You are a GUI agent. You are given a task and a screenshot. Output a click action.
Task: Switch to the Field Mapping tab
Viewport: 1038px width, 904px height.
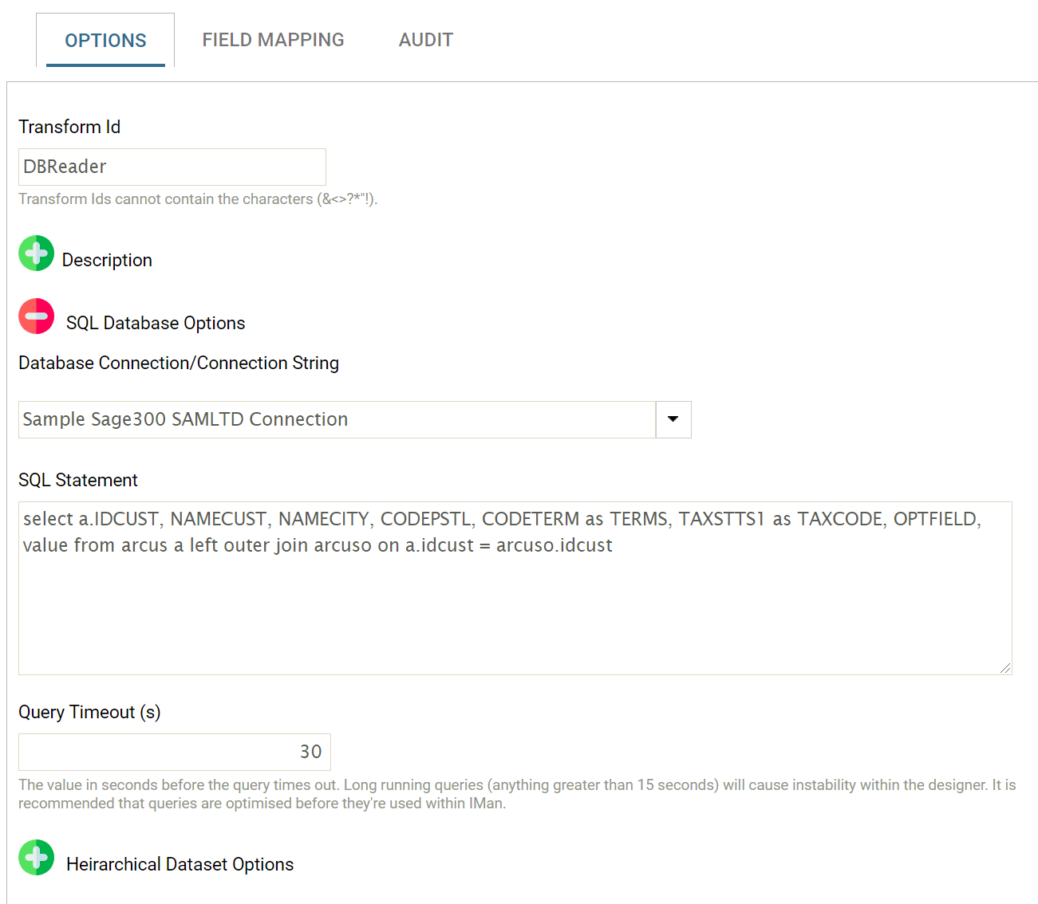[273, 40]
